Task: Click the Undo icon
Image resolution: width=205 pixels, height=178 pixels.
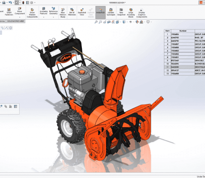Action: pos(10,2)
